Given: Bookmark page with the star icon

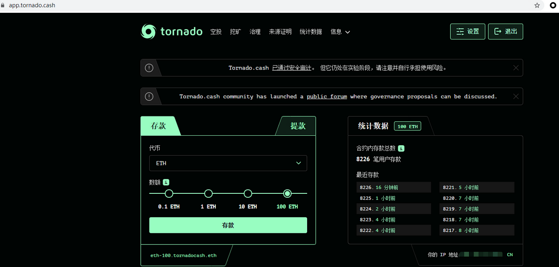Looking at the screenshot, I should pyautogui.click(x=537, y=5).
